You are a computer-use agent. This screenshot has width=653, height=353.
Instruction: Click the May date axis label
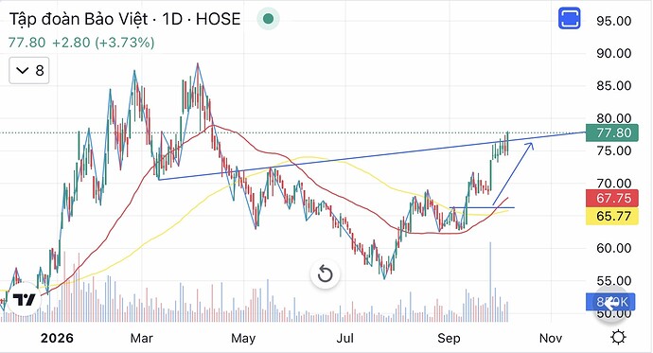pyautogui.click(x=243, y=338)
